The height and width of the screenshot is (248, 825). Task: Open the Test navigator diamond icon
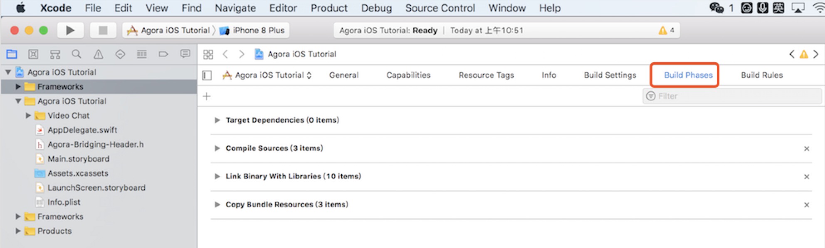coord(120,54)
